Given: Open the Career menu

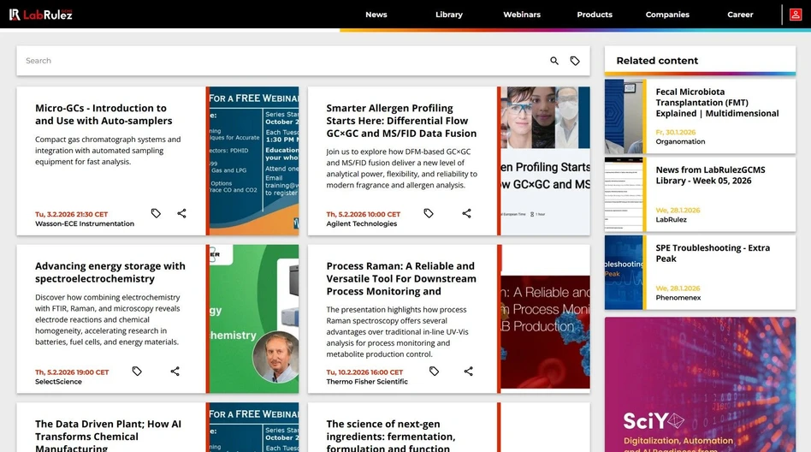Looking at the screenshot, I should 740,15.
